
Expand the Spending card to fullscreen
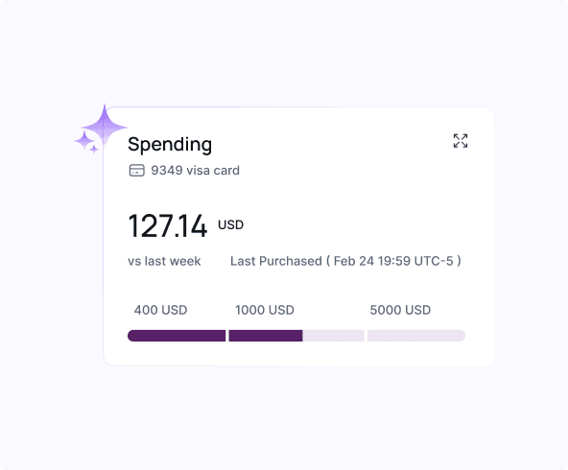tap(461, 141)
